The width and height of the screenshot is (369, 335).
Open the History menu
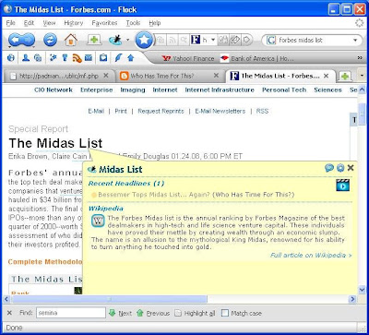(74, 23)
